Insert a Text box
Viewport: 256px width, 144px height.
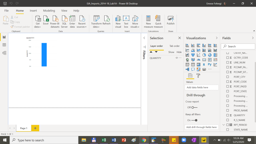click(x=126, y=21)
